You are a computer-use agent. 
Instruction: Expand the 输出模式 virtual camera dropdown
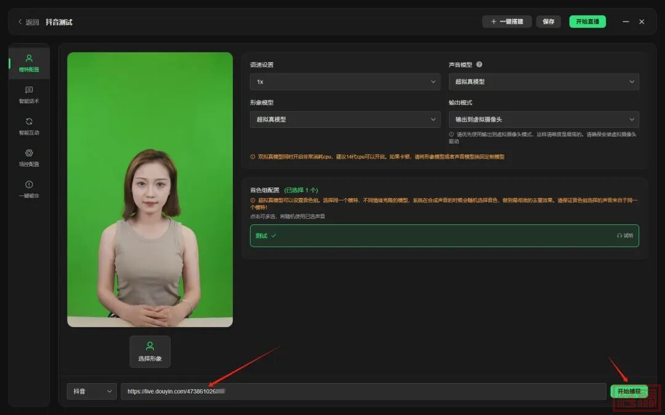(x=544, y=119)
